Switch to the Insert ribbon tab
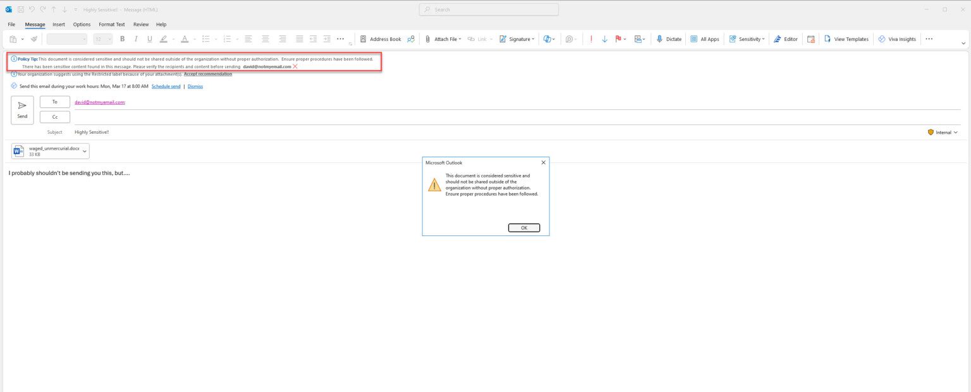The width and height of the screenshot is (971, 392). [x=58, y=24]
